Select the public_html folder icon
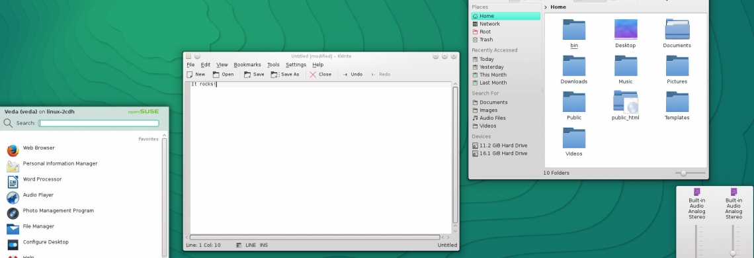Viewport: 754px width, 258px height. pyautogui.click(x=626, y=102)
